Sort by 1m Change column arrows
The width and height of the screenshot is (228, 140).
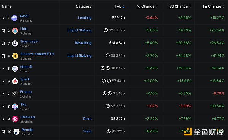(x=223, y=6)
